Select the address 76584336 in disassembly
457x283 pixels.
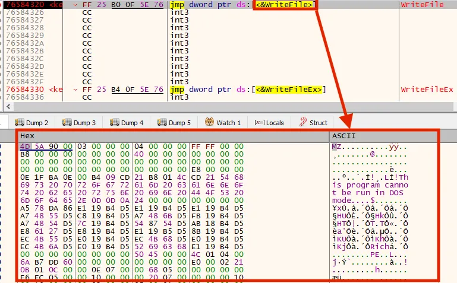[x=25, y=97]
